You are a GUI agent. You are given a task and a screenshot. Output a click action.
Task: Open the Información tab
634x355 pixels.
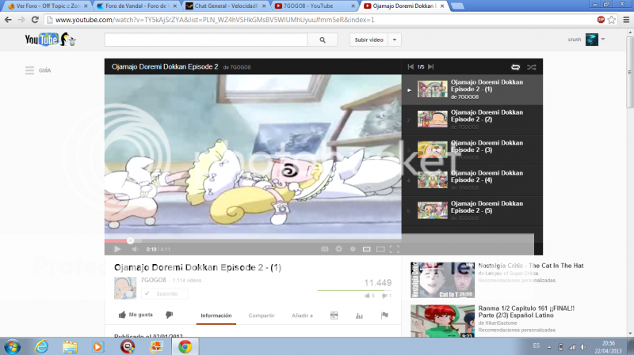[x=216, y=315]
